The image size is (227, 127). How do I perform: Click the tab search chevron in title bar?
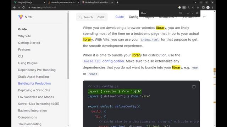195,2
